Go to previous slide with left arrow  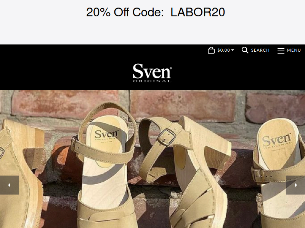[x=9, y=185]
